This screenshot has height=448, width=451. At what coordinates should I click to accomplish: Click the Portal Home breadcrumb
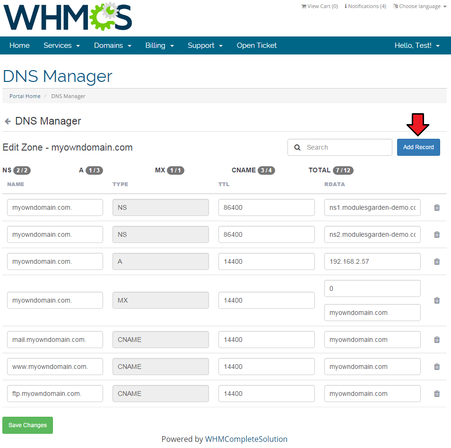tap(25, 96)
